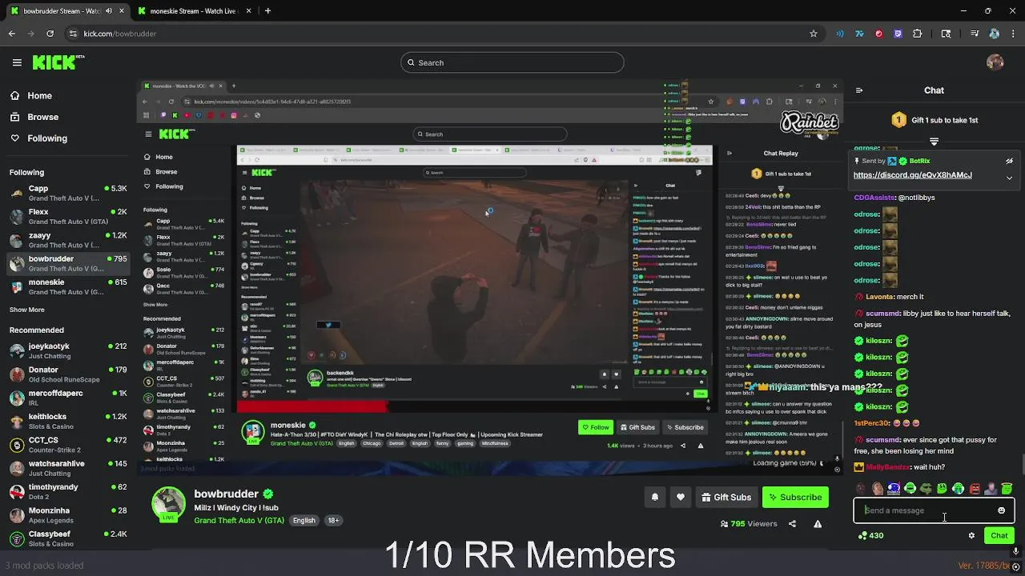Click the Kick search box
The width and height of the screenshot is (1025, 576).
[x=512, y=62]
